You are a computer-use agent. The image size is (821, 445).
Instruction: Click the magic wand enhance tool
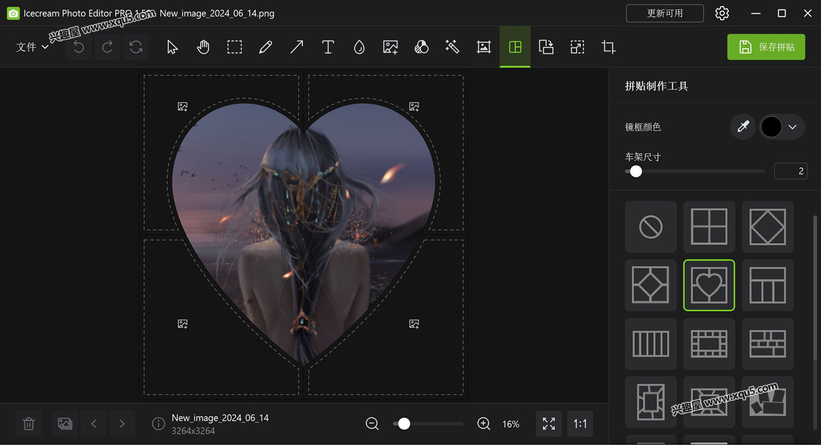pos(452,47)
